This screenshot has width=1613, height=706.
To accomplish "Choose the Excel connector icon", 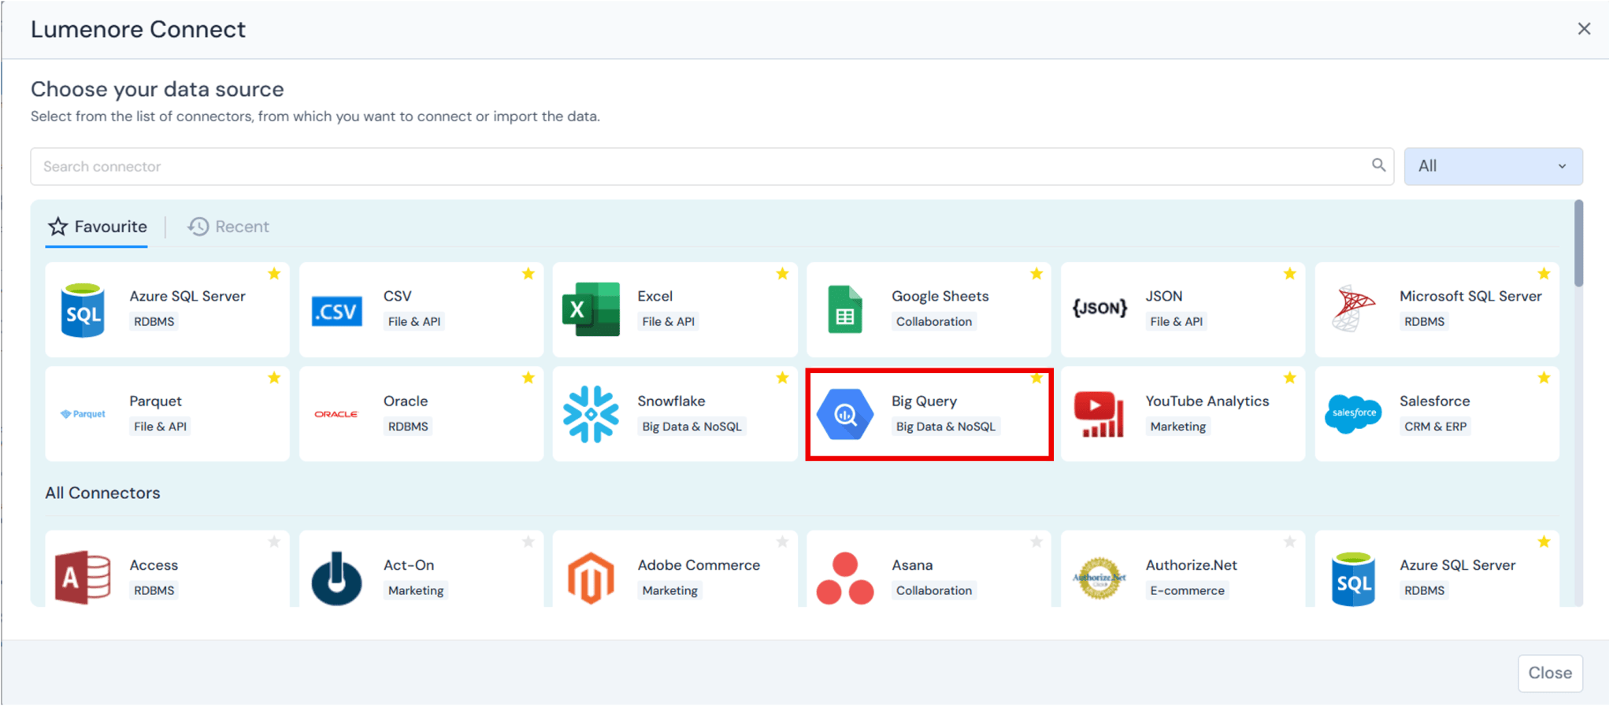I will click(x=591, y=309).
